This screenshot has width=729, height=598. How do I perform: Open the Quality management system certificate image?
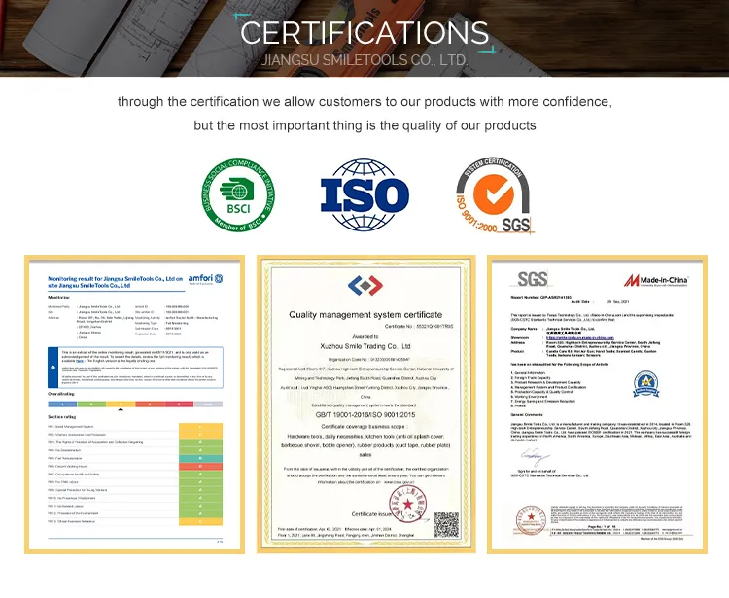point(364,406)
